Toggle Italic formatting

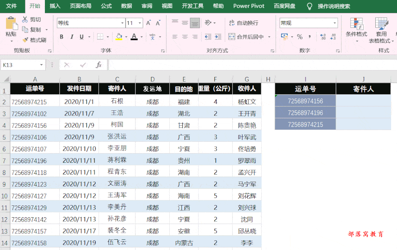tap(72, 37)
